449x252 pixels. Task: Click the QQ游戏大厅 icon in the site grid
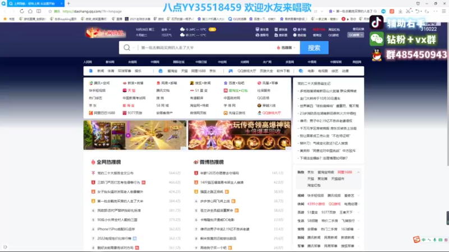click(x=259, y=113)
